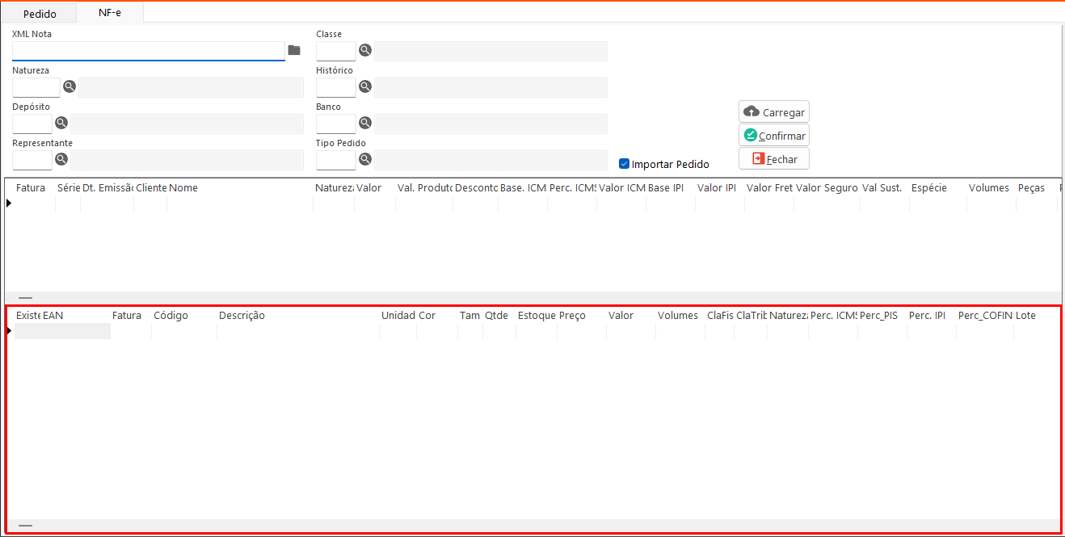Viewport: 1065px width, 537px height.
Task: Click the Natureza code input field
Action: click(x=36, y=87)
